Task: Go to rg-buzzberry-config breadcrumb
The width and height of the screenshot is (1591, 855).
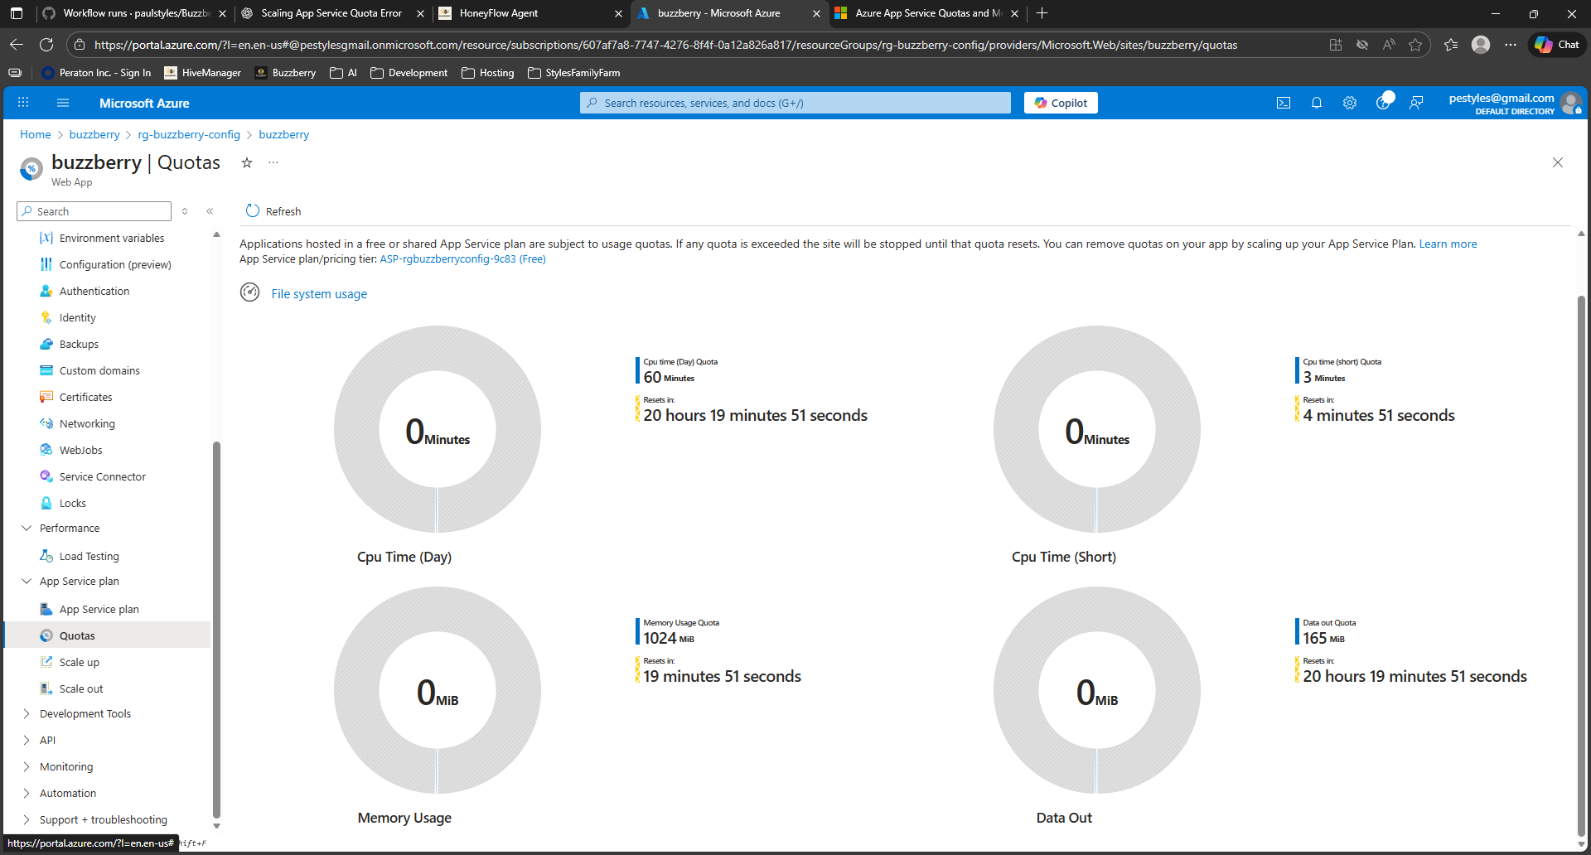Action: (x=189, y=134)
